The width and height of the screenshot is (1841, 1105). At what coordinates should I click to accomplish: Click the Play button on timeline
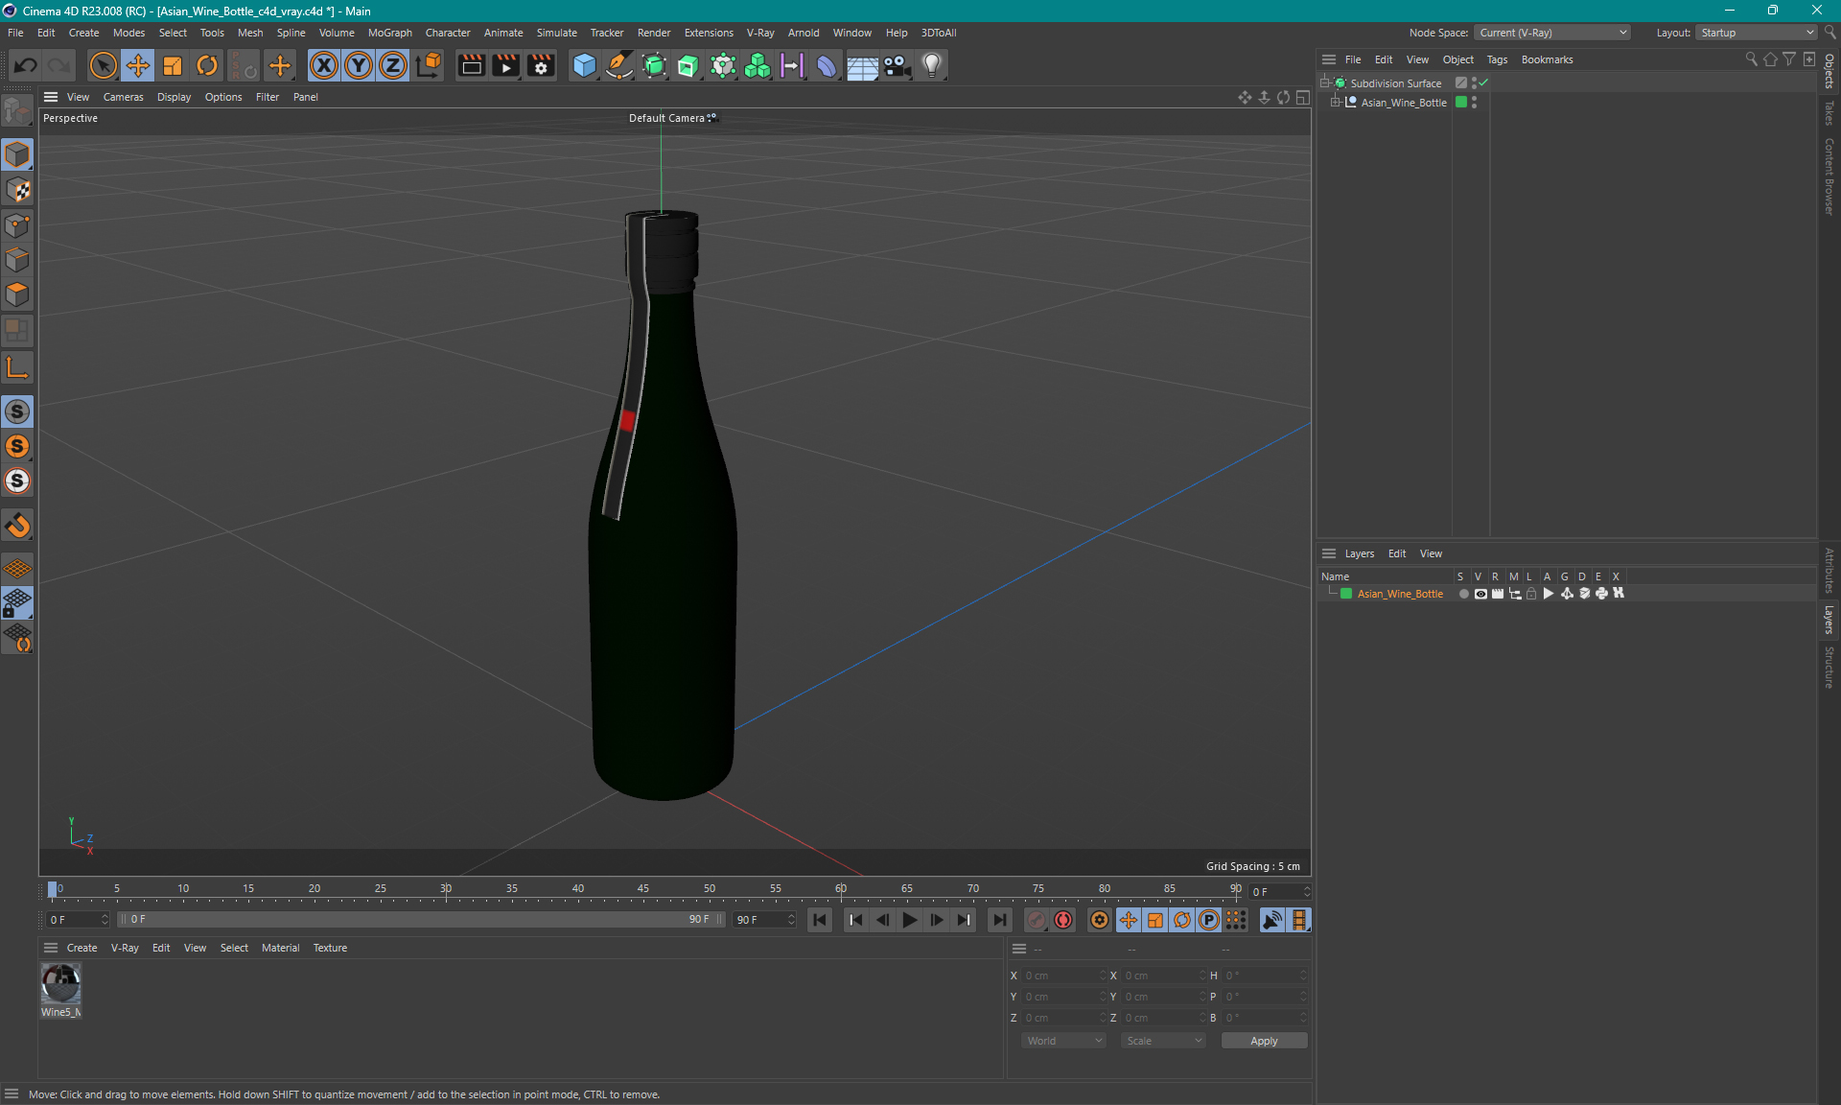click(910, 920)
